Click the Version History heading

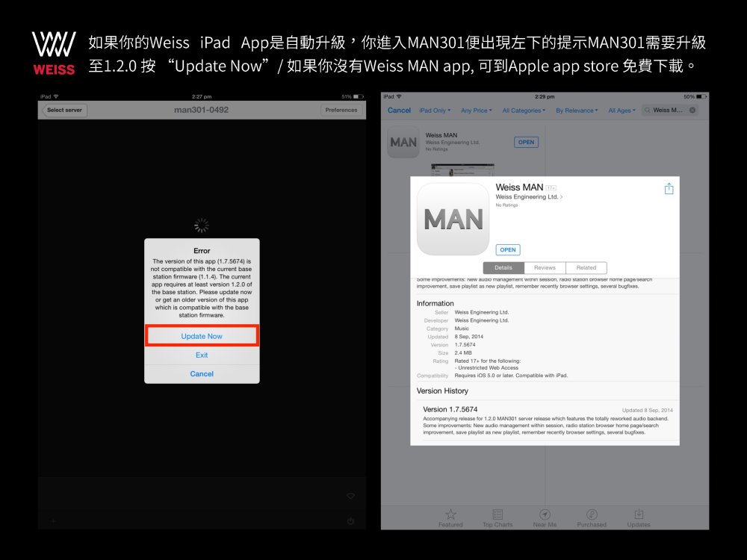(x=442, y=391)
